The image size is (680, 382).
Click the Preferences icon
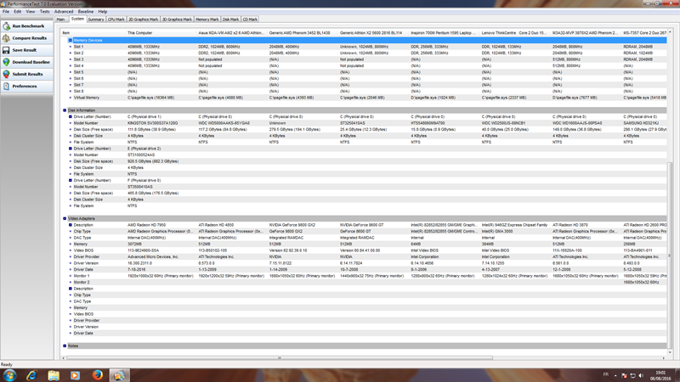coord(6,87)
